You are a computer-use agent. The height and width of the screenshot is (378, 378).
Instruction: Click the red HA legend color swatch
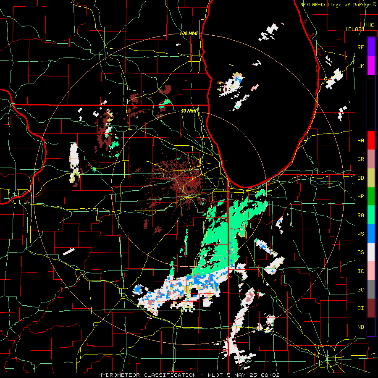coord(371,140)
